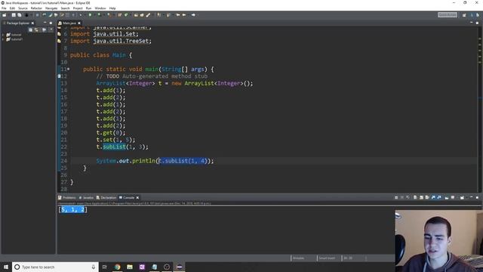483x272 pixels.
Task: Click the Open Perspective icon
Action: coord(464,15)
